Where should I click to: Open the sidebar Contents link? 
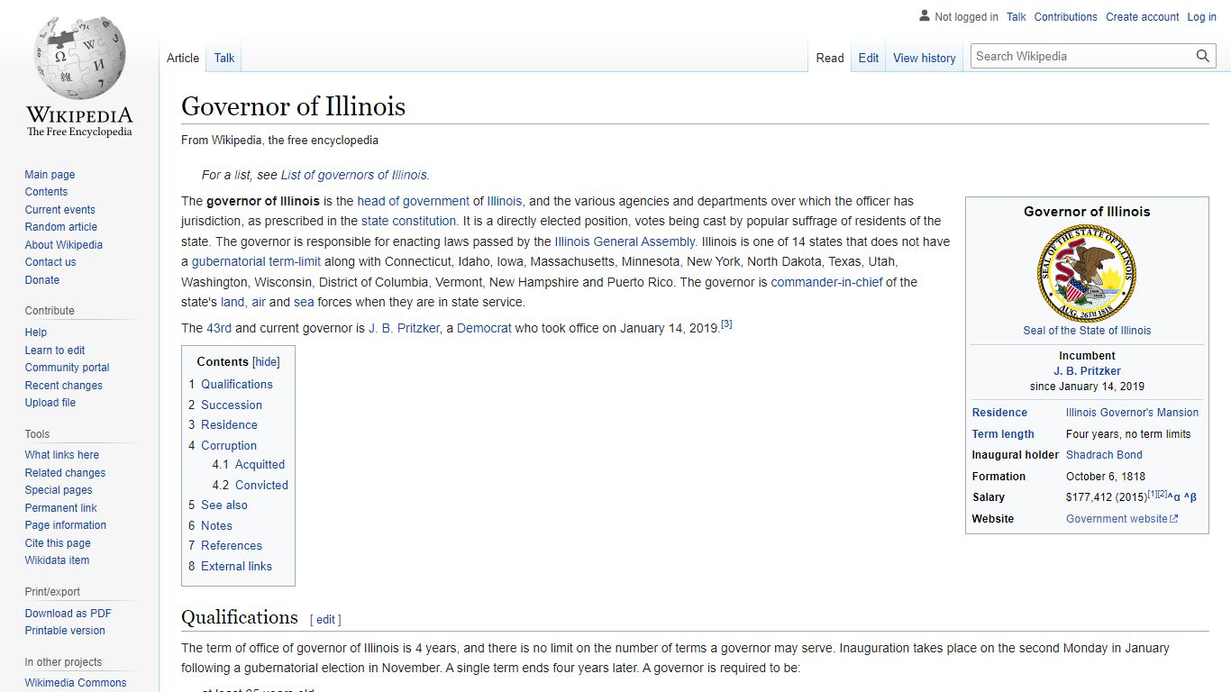pos(46,192)
